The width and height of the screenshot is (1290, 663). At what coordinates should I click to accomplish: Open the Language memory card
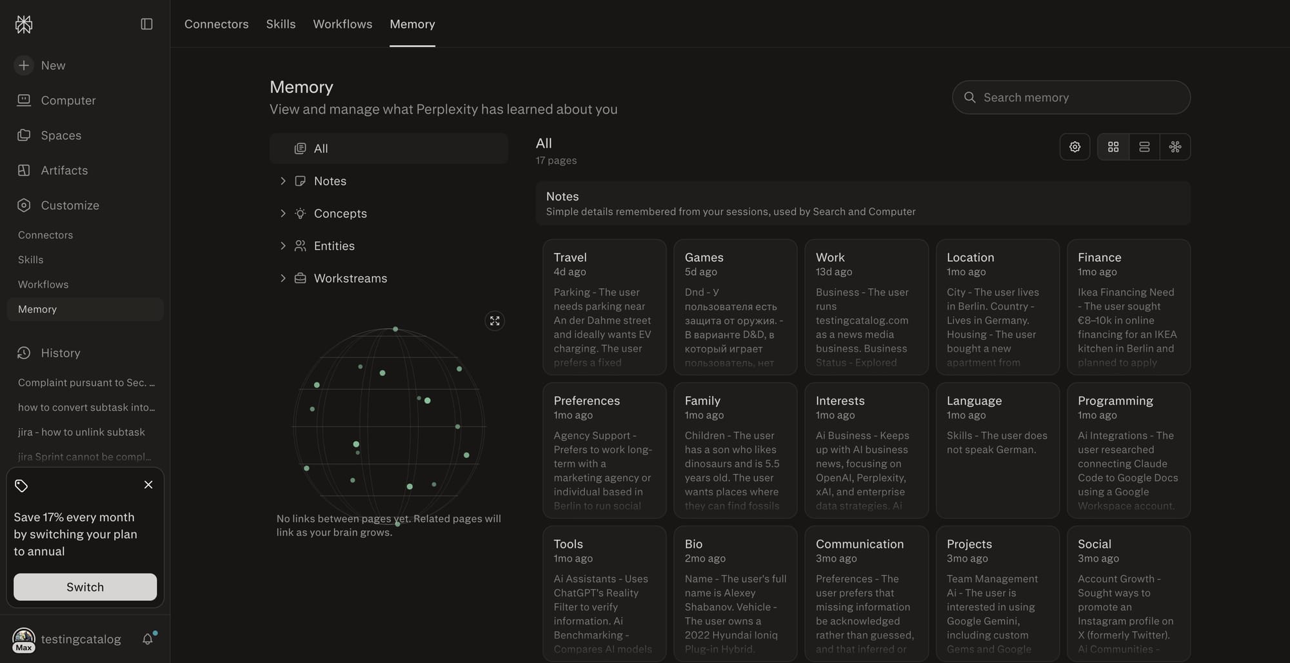pos(998,450)
